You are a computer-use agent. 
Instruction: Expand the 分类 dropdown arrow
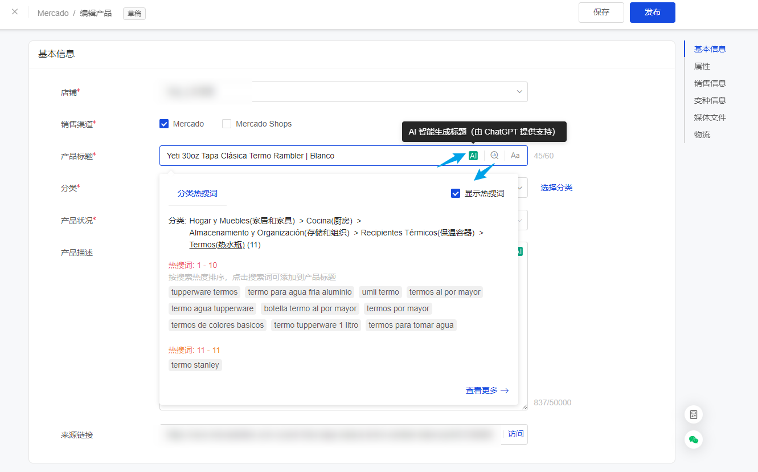(x=520, y=188)
